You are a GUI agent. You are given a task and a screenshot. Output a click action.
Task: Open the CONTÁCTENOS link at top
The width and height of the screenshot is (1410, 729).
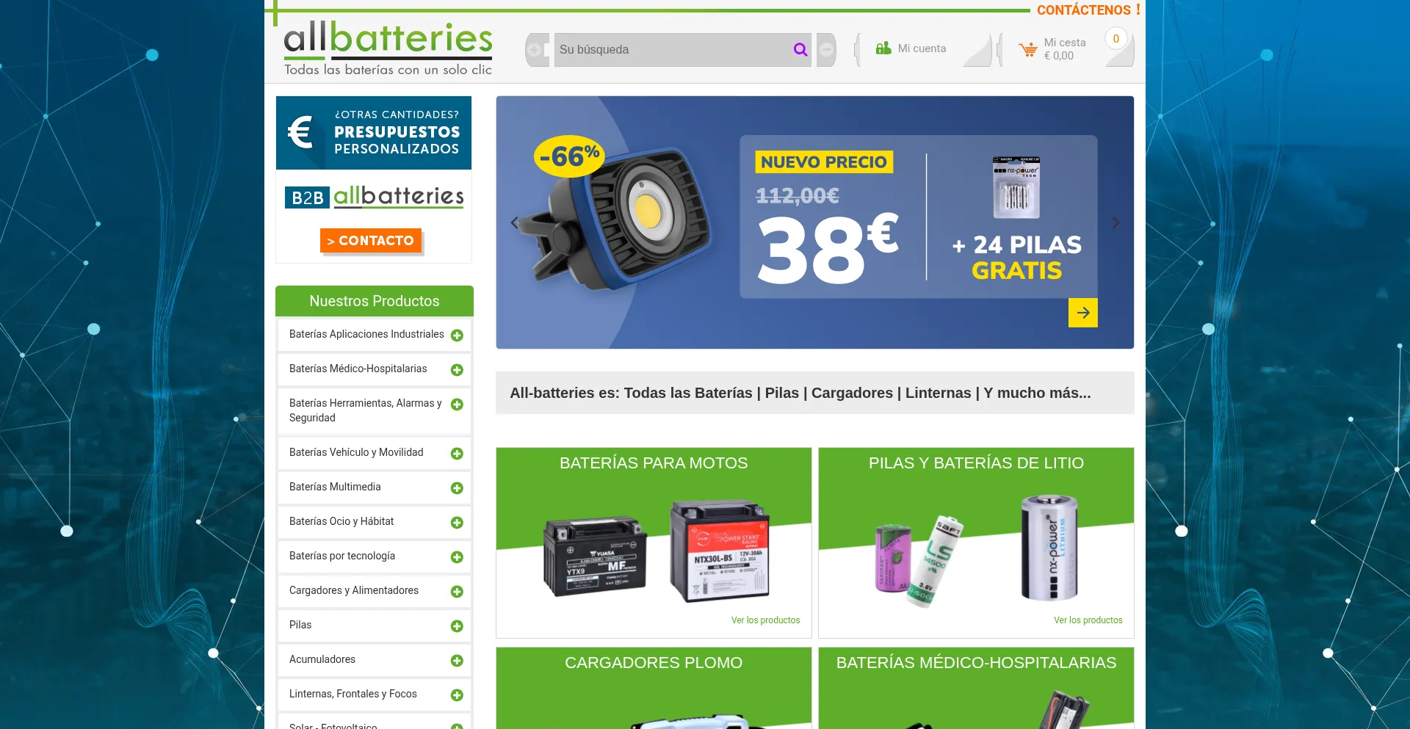pyautogui.click(x=1088, y=10)
